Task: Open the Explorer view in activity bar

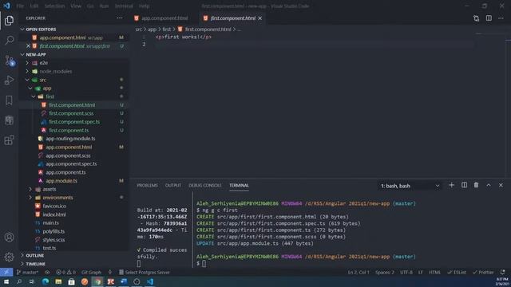Action: [x=9, y=21]
